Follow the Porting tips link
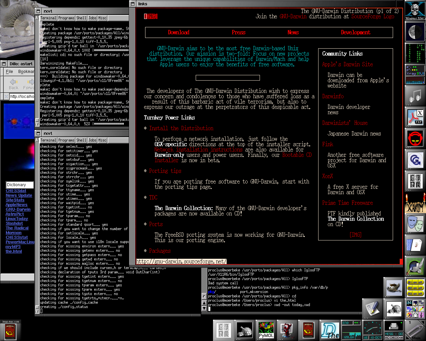This screenshot has width=426, height=341. [x=165, y=171]
